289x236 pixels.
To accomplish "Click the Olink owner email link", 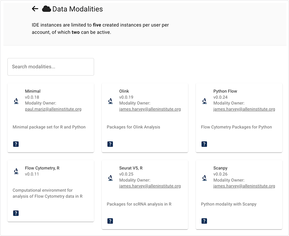I will [x=150, y=109].
